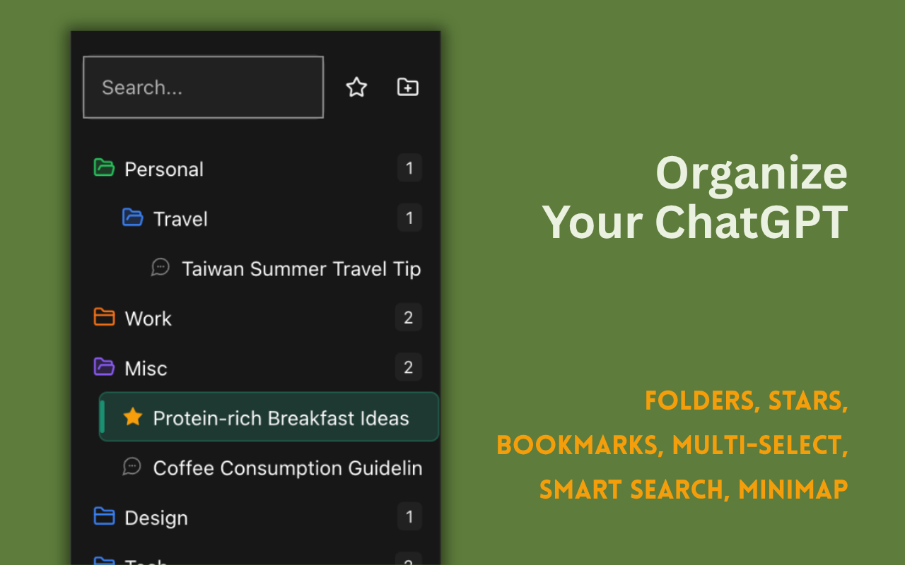Collapse the purple Misc folder icon
The height and width of the screenshot is (565, 905).
coord(104,367)
